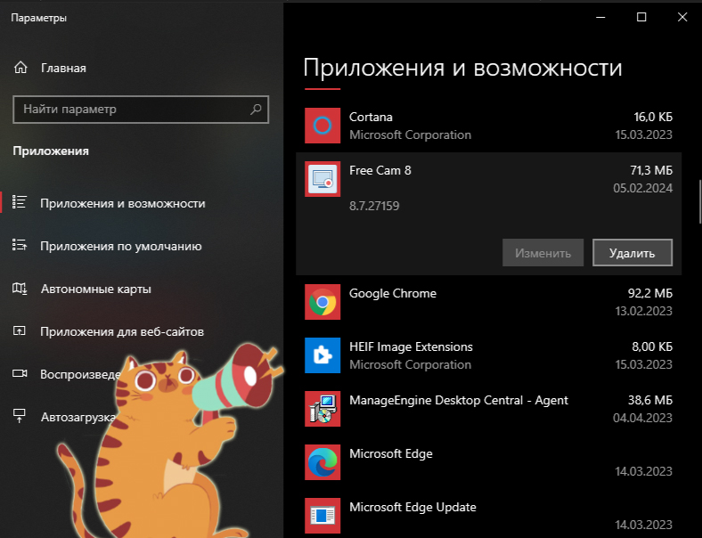The height and width of the screenshot is (538, 702).
Task: Click the Microsoft Edge app icon
Action: 322,462
